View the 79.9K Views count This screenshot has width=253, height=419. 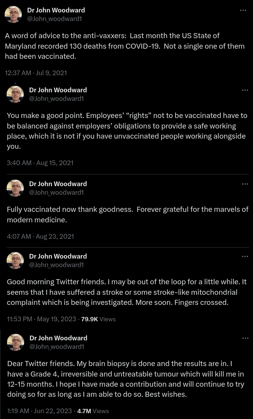(98, 319)
